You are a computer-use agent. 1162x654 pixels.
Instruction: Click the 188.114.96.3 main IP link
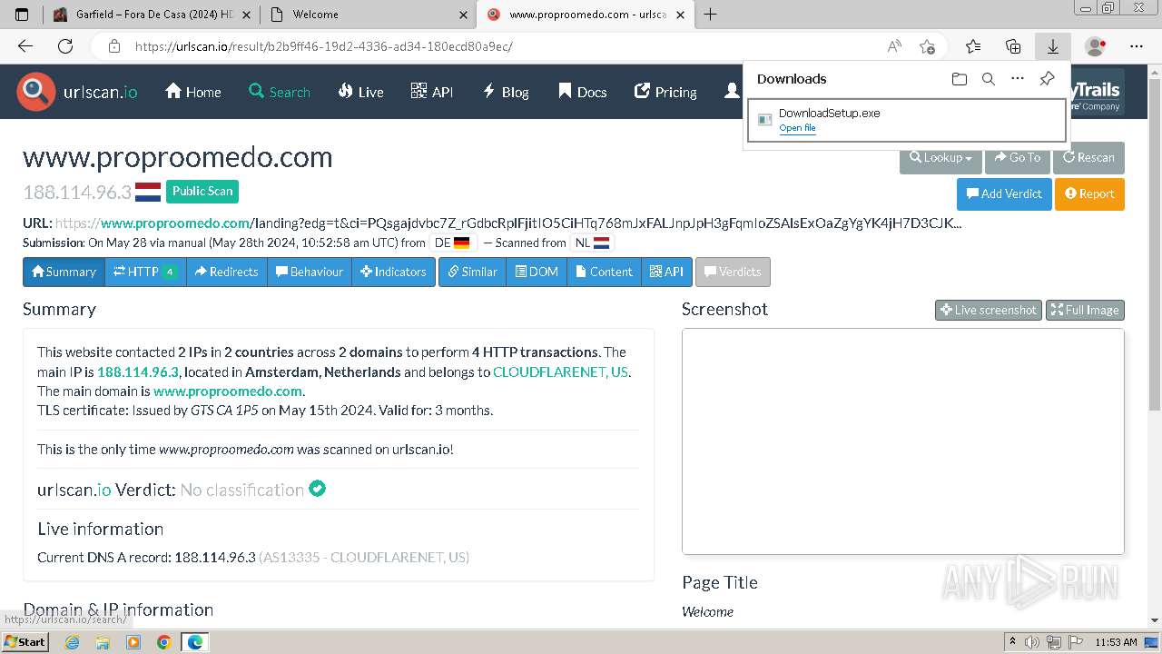[138, 372]
